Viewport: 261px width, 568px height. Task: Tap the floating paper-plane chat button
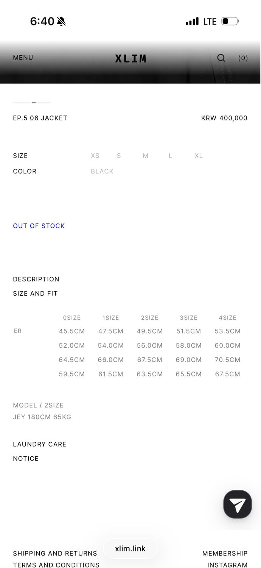238,504
